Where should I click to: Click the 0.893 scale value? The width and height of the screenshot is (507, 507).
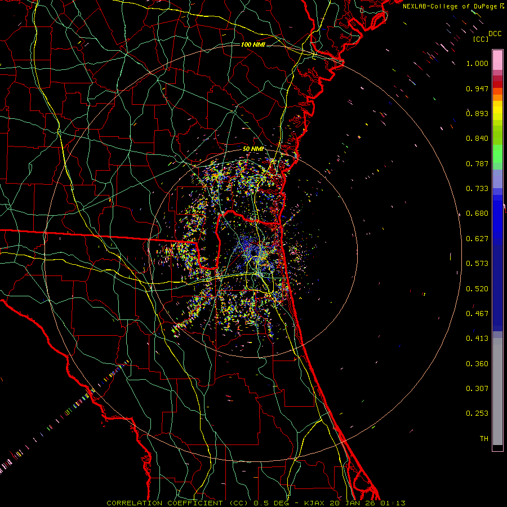coord(477,113)
